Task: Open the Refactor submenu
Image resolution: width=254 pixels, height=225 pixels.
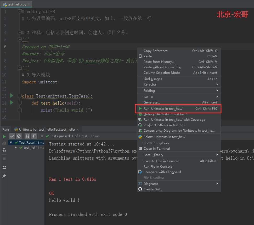Action: tap(179, 84)
